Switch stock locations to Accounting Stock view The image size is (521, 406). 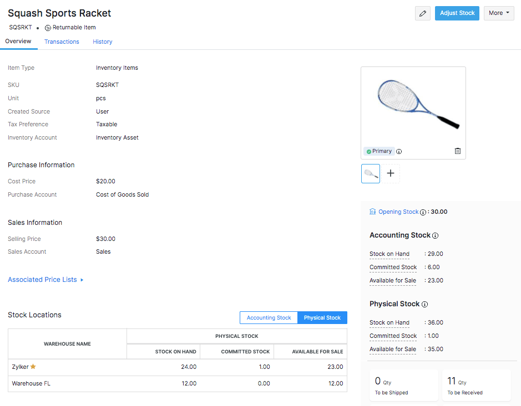[269, 317]
